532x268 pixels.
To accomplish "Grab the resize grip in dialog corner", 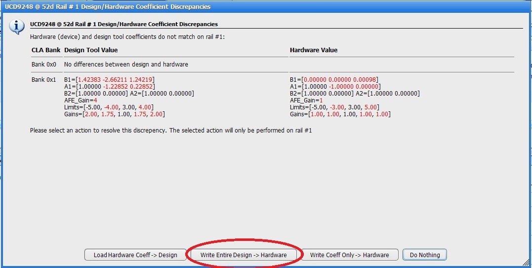I will pos(526,262).
